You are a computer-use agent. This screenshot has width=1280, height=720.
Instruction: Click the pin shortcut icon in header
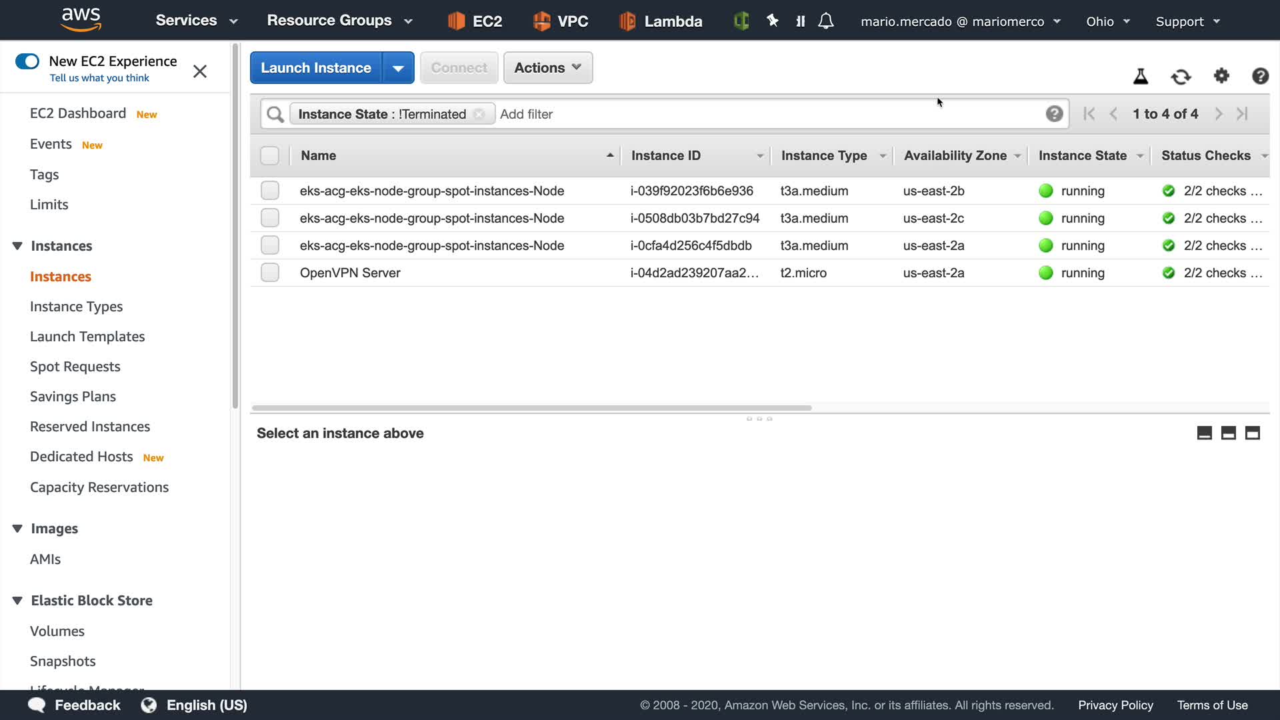(x=773, y=21)
